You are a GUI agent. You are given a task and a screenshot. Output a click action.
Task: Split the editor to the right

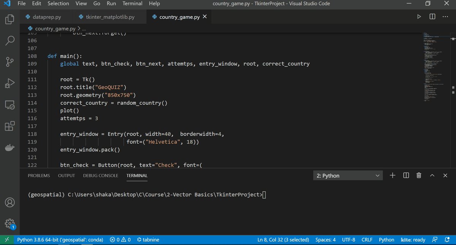tap(432, 17)
